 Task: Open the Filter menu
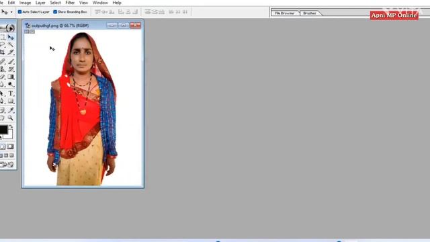click(70, 3)
